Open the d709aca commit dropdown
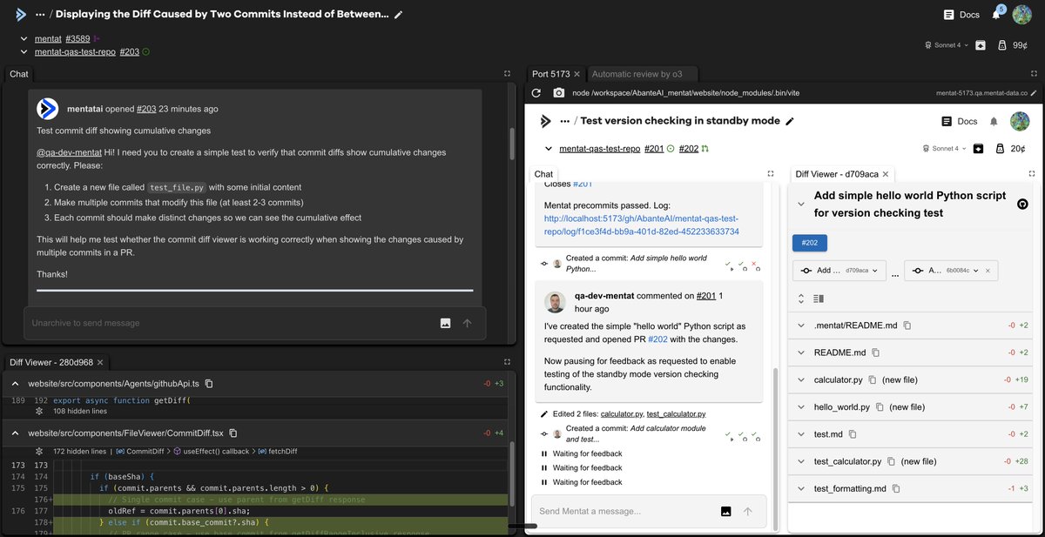This screenshot has width=1045, height=537. (x=839, y=271)
